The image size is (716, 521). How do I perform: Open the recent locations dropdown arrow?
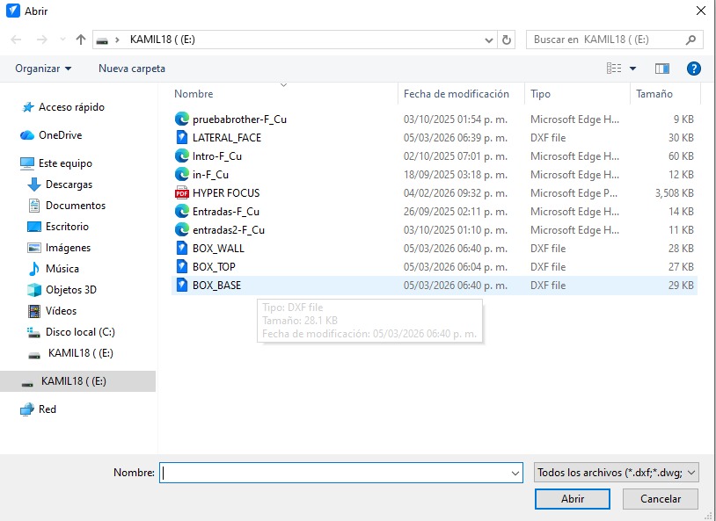coord(63,40)
